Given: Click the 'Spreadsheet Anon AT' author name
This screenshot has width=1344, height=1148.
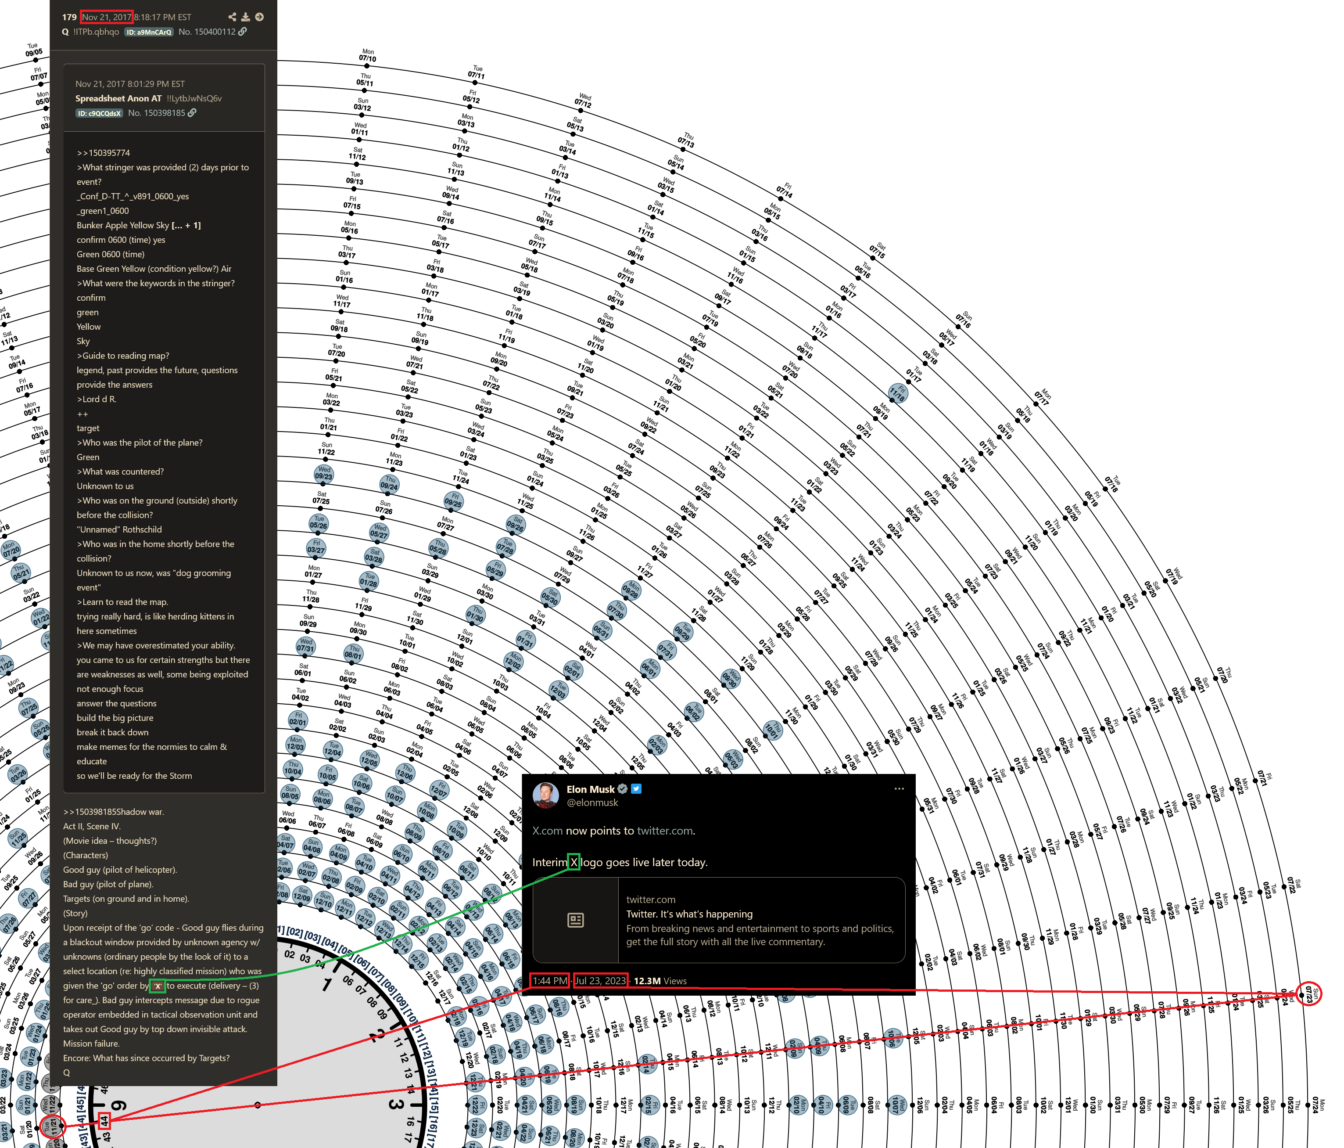Looking at the screenshot, I should coord(118,98).
